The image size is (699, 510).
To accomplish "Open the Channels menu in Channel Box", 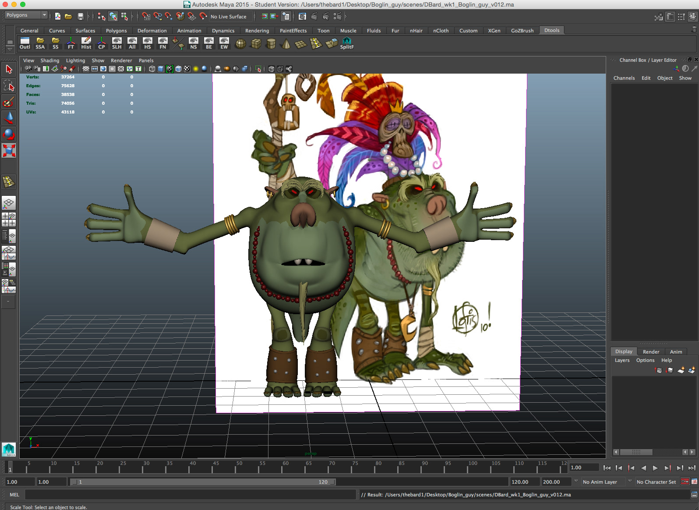I will click(624, 78).
